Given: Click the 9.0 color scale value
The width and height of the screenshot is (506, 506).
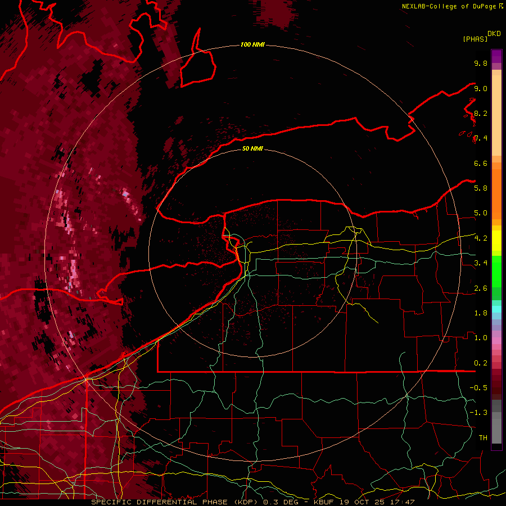Looking at the screenshot, I should pyautogui.click(x=481, y=88).
